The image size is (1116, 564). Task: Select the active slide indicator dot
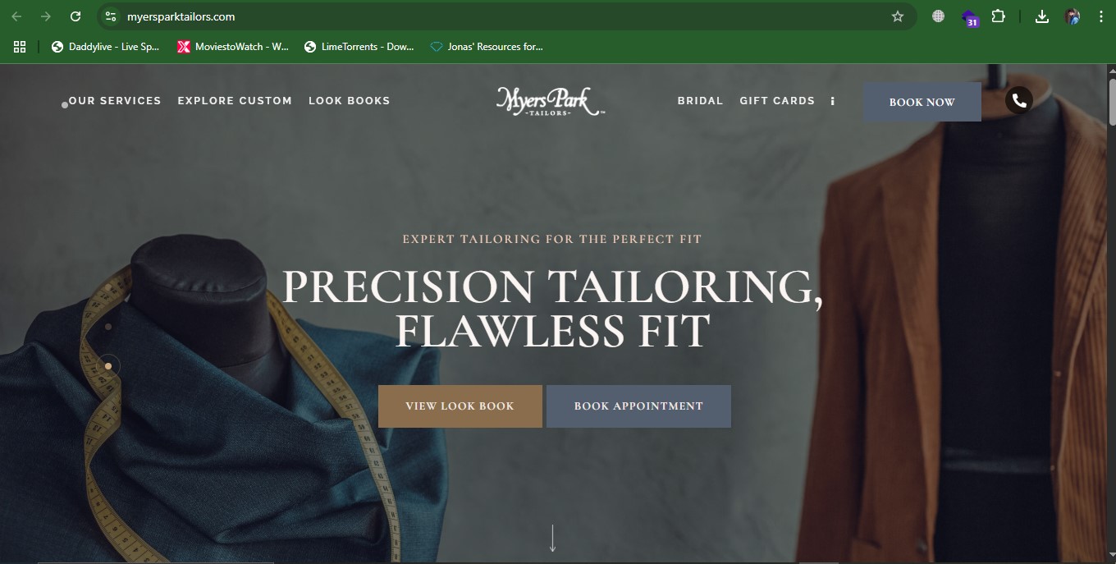[108, 366]
